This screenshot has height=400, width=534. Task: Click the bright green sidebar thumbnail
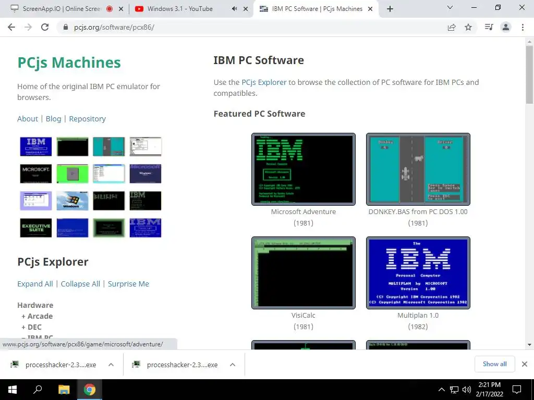(72, 174)
